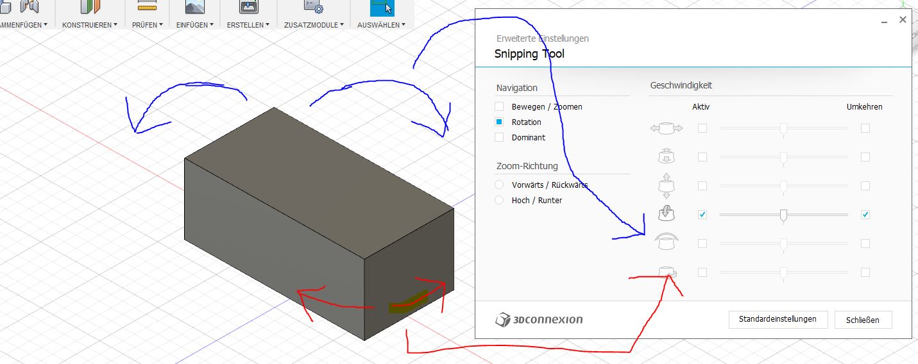Image resolution: width=918 pixels, height=364 pixels.
Task: Click the Standardeinstellungen button
Action: tap(778, 319)
